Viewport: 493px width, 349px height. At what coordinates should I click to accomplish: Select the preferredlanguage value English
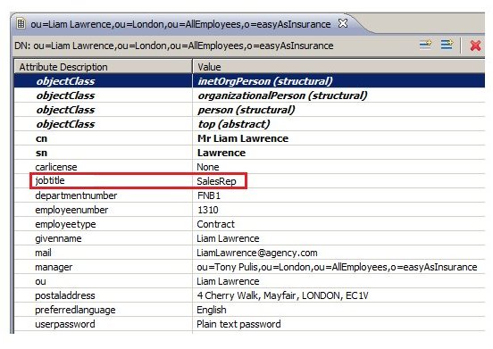pos(212,310)
